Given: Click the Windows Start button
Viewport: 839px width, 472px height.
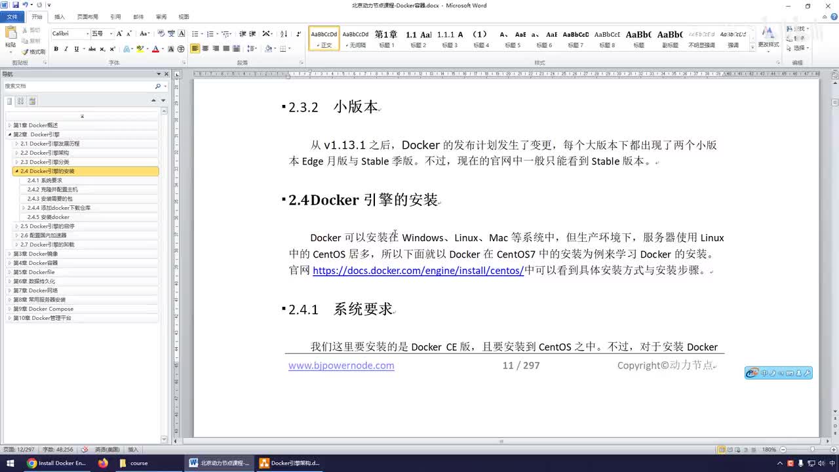Looking at the screenshot, I should [x=10, y=463].
